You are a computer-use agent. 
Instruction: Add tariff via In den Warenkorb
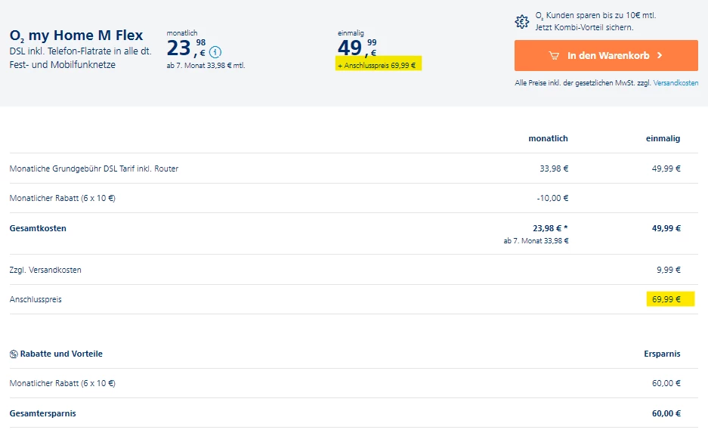click(605, 55)
